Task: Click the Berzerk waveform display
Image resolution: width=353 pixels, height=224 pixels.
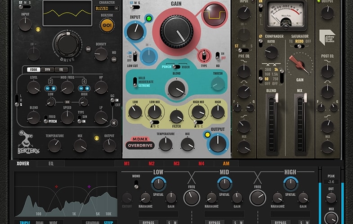Action: (x=67, y=13)
